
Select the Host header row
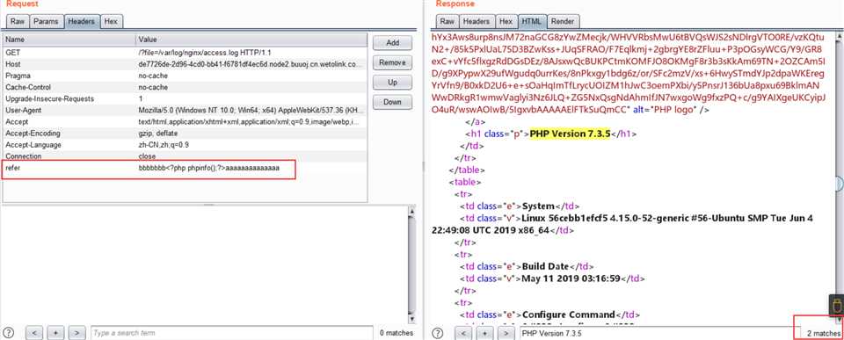[x=186, y=64]
